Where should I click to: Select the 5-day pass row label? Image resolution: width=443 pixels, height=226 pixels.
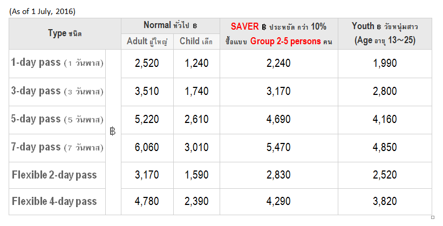tap(57, 120)
